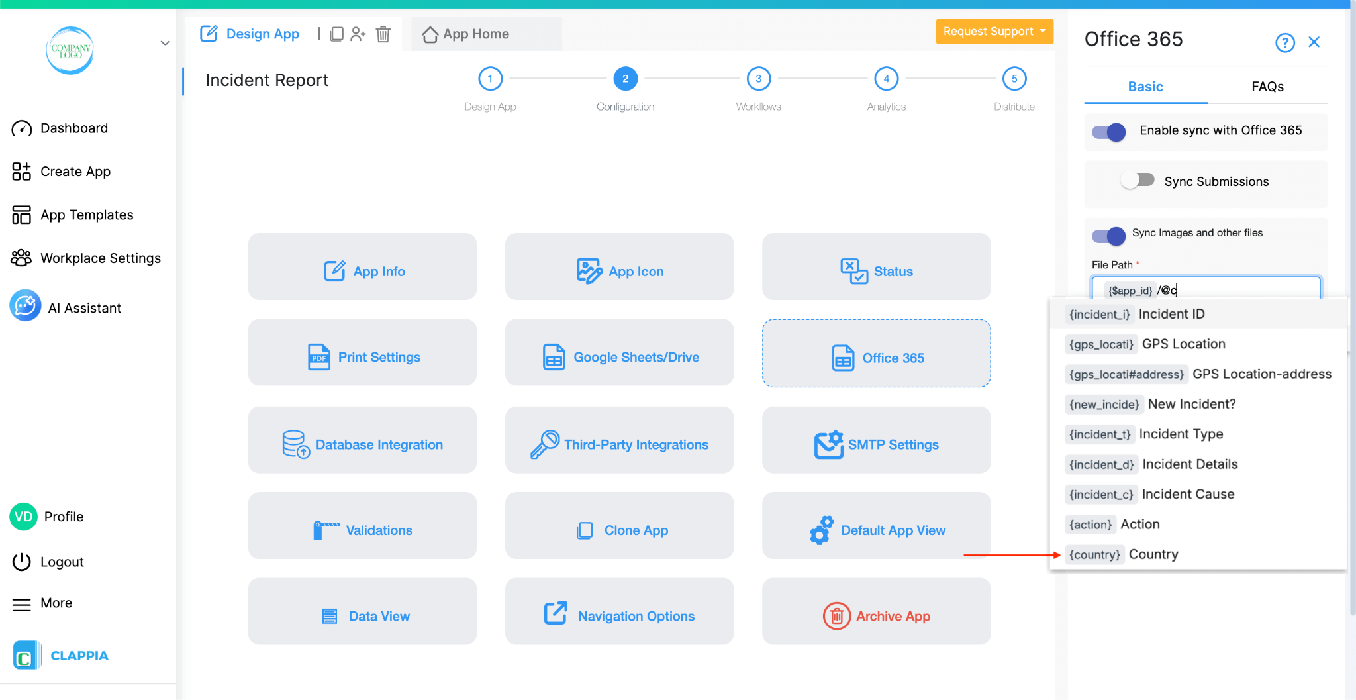Disable the Enable sync with Office 365 toggle

1108,132
